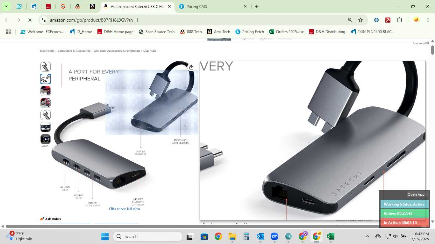
Task: Click the taskbar Search box
Action: pyautogui.click(x=148, y=236)
